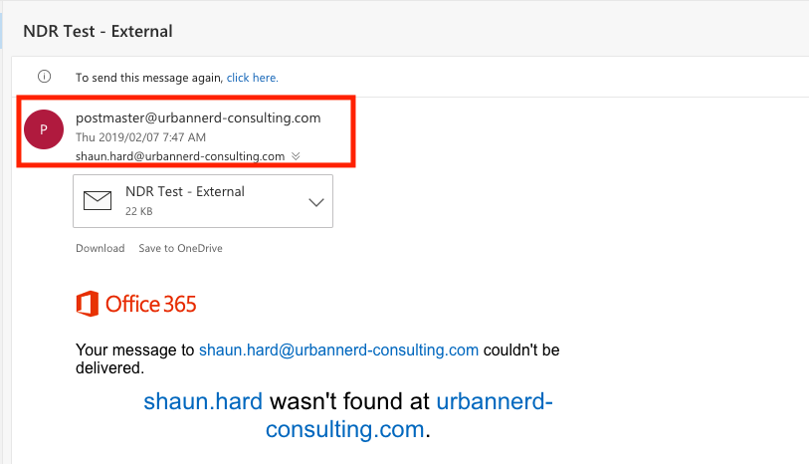The width and height of the screenshot is (809, 464).
Task: Open the shaun.hard@urbannerd-consulting.com link in the message body
Action: [x=338, y=350]
